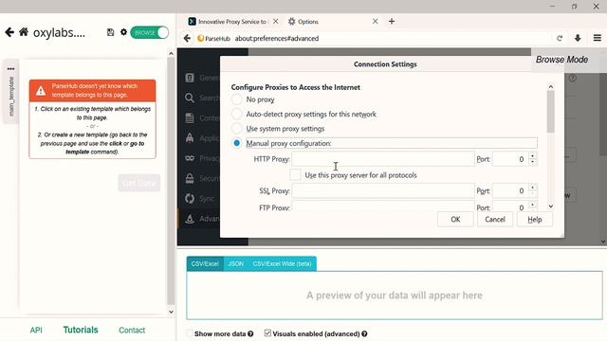Select the CSV/Excel Wide (beta) tab
This screenshot has height=341, width=607.
coord(282,263)
